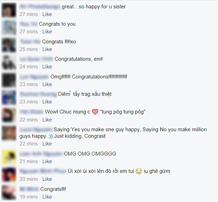Screen dimensions: 218x202
Task: Click the smiley emoji in 'Úi xời' comment
Action: [139, 171]
